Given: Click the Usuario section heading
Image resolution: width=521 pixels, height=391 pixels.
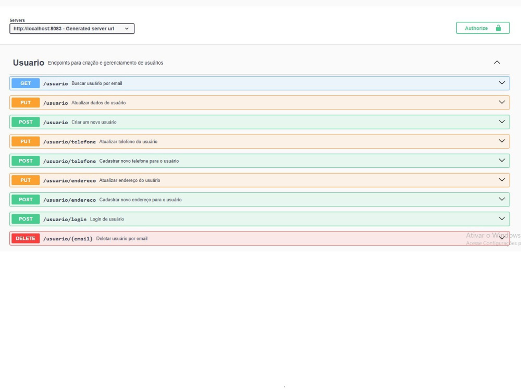Looking at the screenshot, I should click(x=29, y=63).
